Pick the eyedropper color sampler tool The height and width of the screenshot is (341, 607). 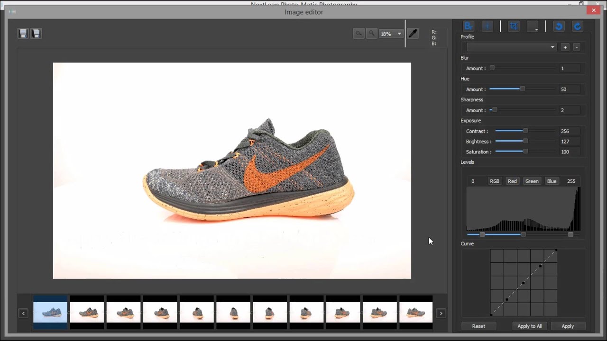click(413, 33)
